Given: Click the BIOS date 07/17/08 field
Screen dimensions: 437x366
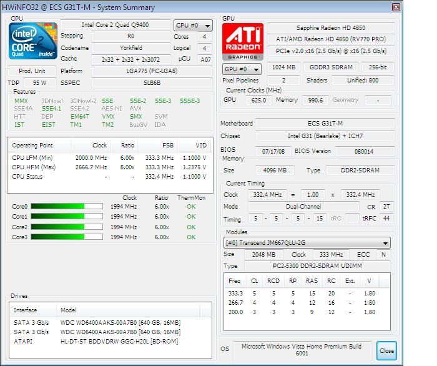Looking at the screenshot, I should click(273, 151).
